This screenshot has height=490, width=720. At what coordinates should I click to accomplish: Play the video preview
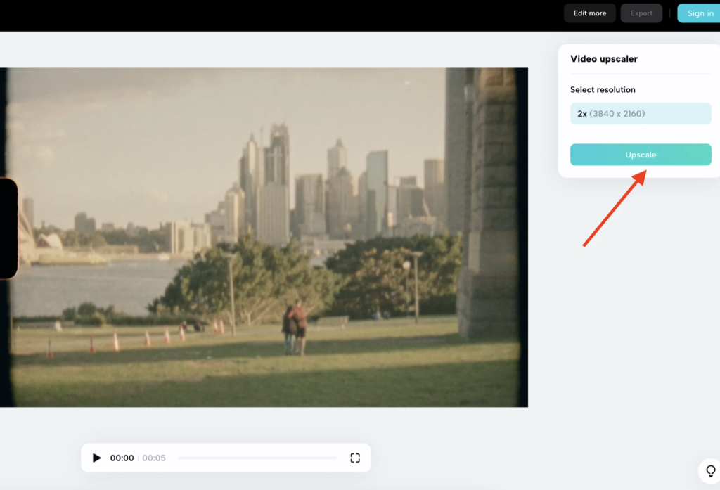[97, 458]
